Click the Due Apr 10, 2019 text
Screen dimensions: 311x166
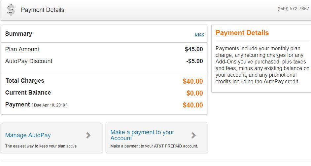pos(50,105)
